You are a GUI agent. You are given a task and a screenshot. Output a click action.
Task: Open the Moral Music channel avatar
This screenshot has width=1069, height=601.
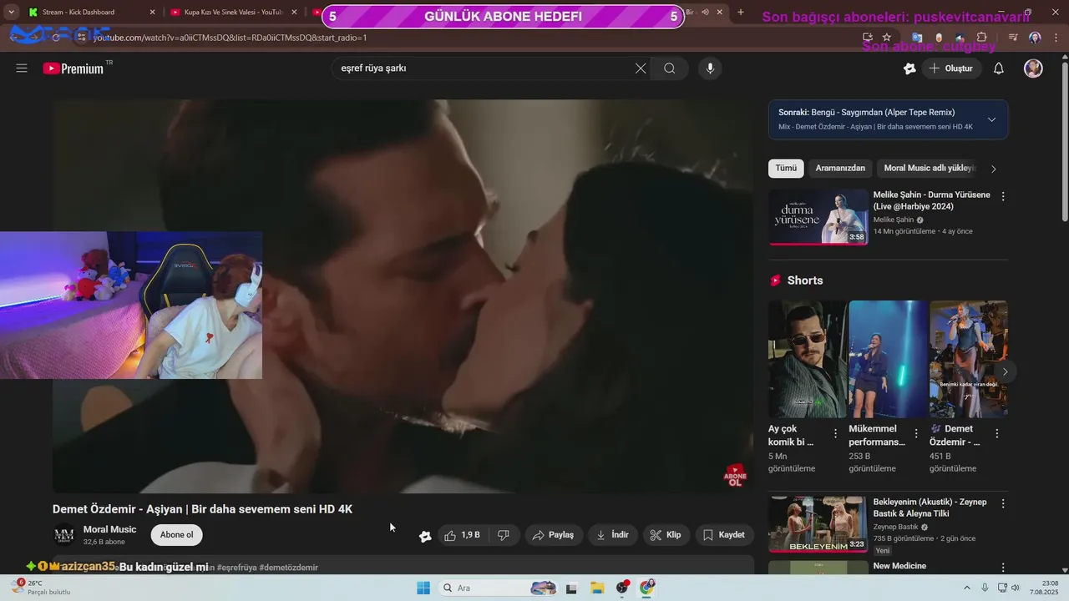click(64, 535)
